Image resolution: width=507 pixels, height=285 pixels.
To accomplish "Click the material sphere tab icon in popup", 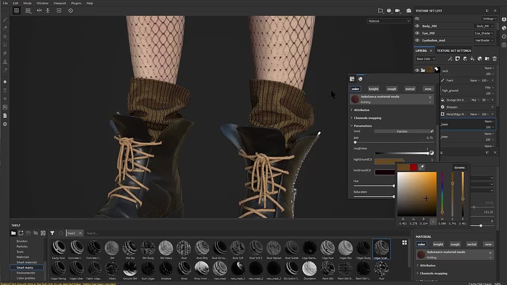I will tap(360, 79).
